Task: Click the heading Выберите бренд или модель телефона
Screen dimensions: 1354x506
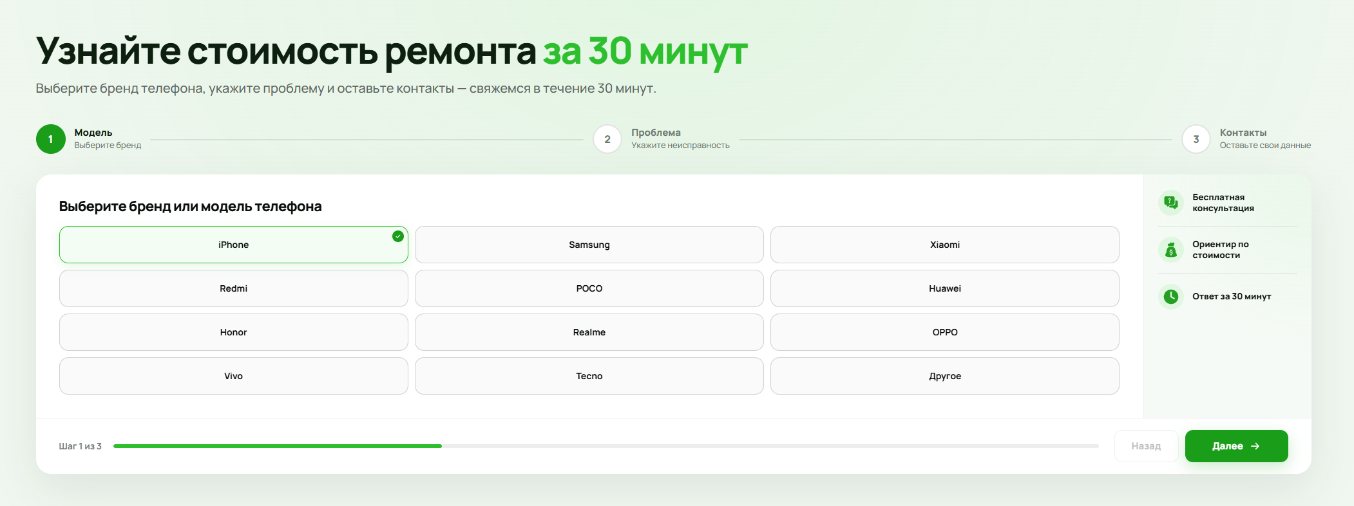Action: [190, 207]
